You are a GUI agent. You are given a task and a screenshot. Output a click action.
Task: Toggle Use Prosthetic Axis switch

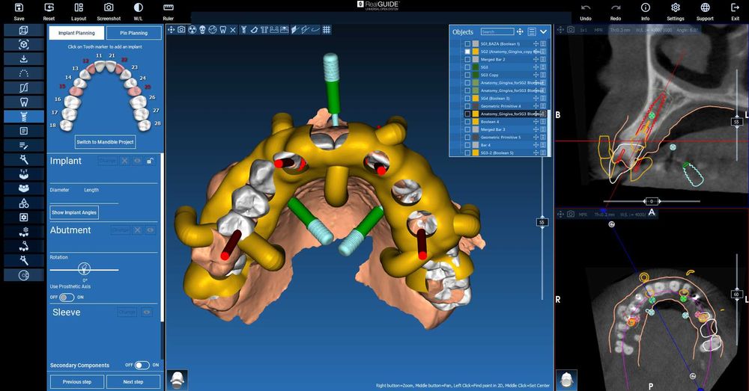(67, 297)
